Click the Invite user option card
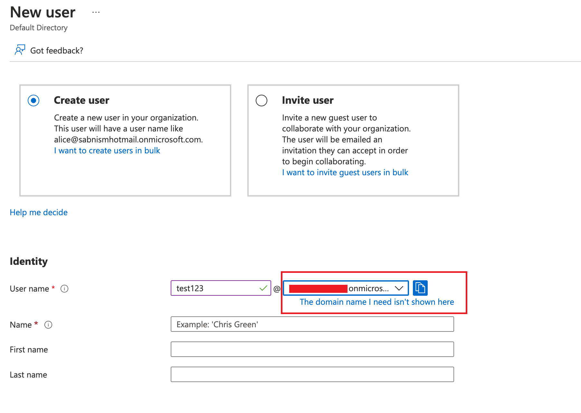 (x=353, y=140)
